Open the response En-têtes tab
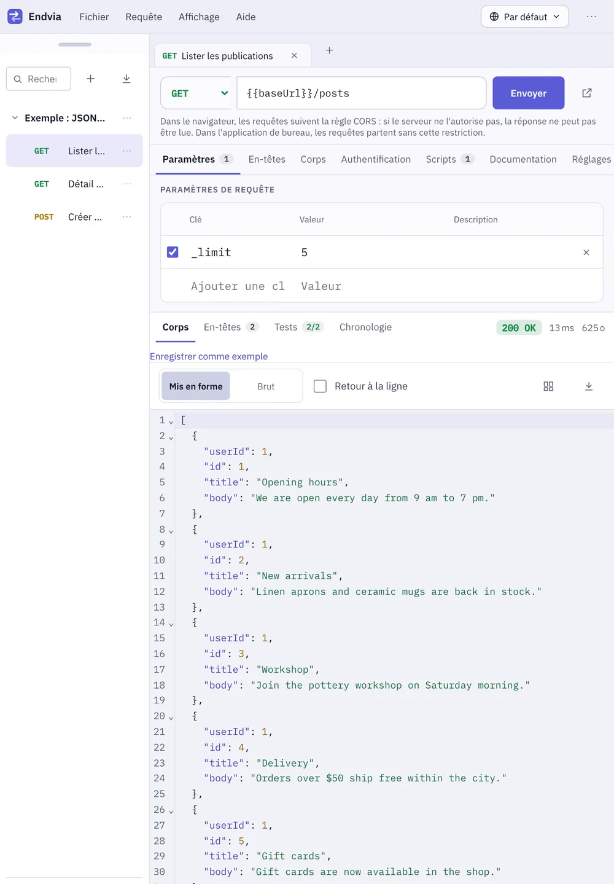Screen dimensions: 614x884 click(231, 327)
